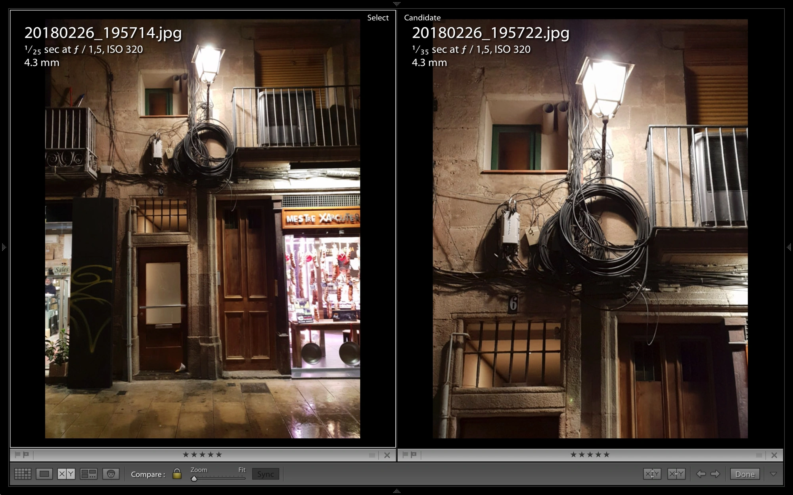Click the Sync button
Screen dimensions: 793x495
click(x=265, y=474)
